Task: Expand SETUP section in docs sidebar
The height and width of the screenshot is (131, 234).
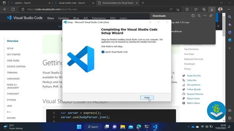Action: click(10, 48)
